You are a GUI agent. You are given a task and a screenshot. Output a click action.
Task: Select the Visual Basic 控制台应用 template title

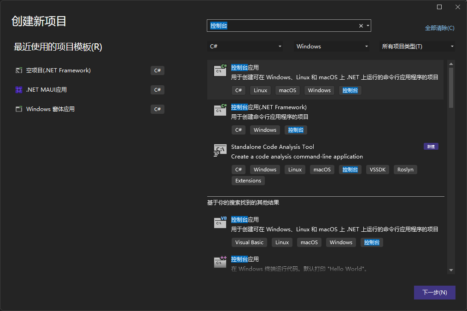(245, 220)
